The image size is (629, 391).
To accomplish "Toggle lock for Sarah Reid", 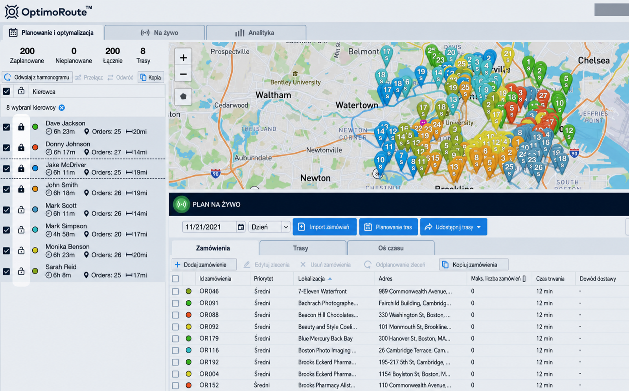I will pyautogui.click(x=21, y=271).
